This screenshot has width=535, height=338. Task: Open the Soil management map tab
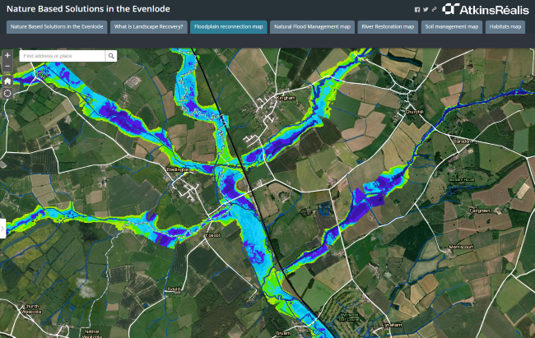452,27
